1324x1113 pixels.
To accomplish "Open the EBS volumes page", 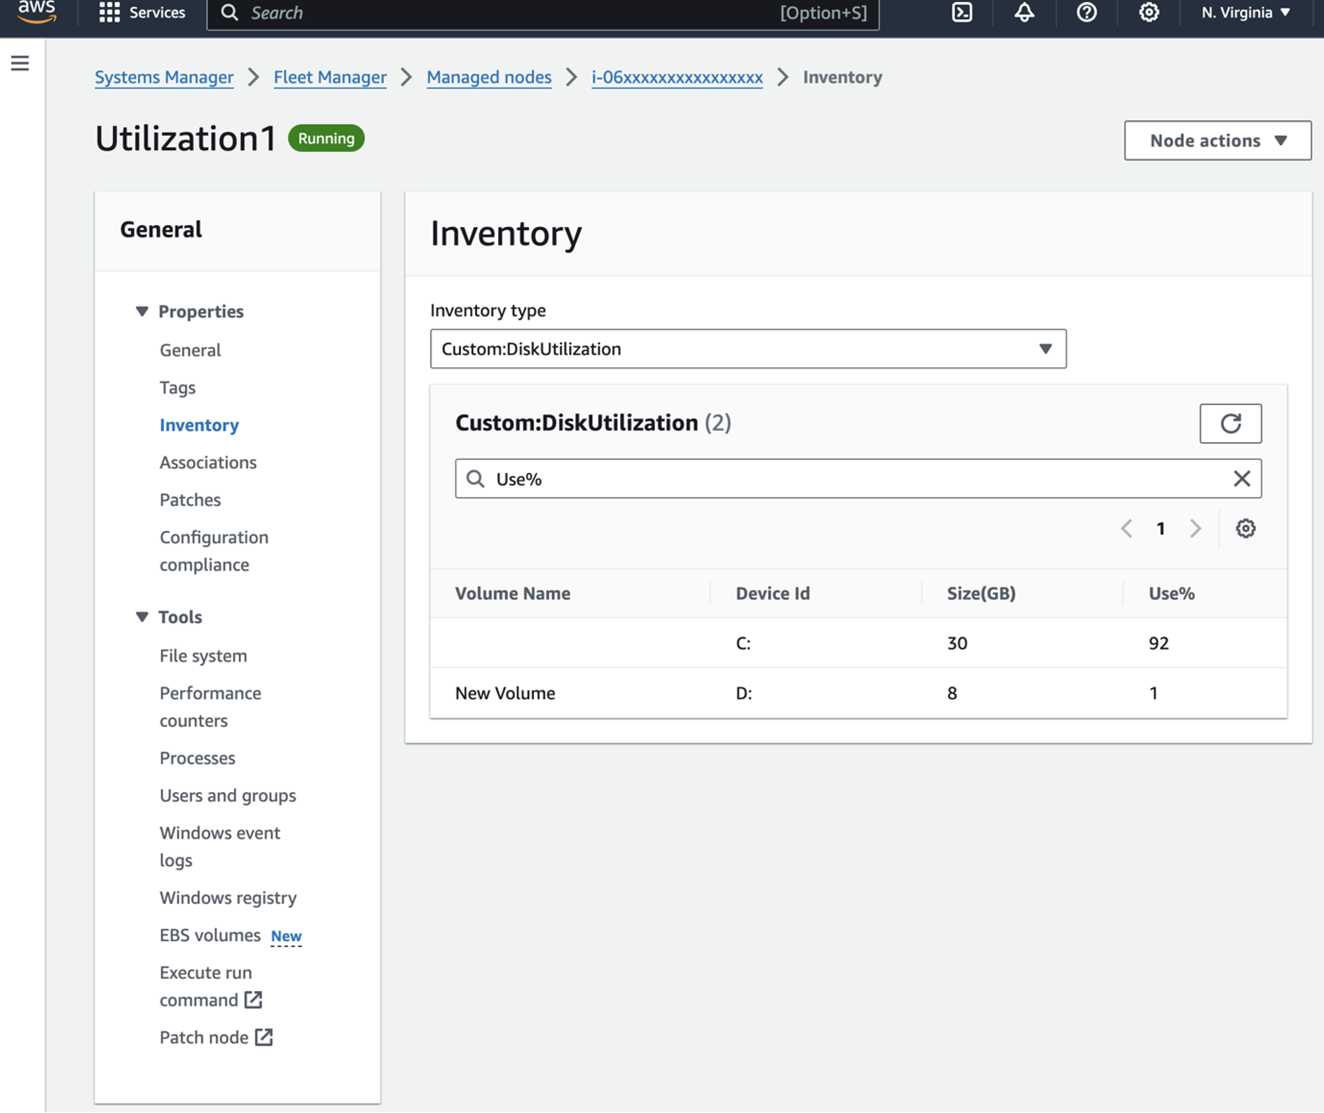I will click(x=210, y=934).
